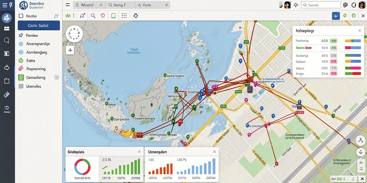Toggle the Nootan checkbox in sidebar
Screen dimensions: 367x183
[x=21, y=16]
